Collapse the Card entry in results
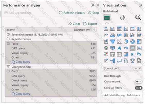 [x=8, y=71]
